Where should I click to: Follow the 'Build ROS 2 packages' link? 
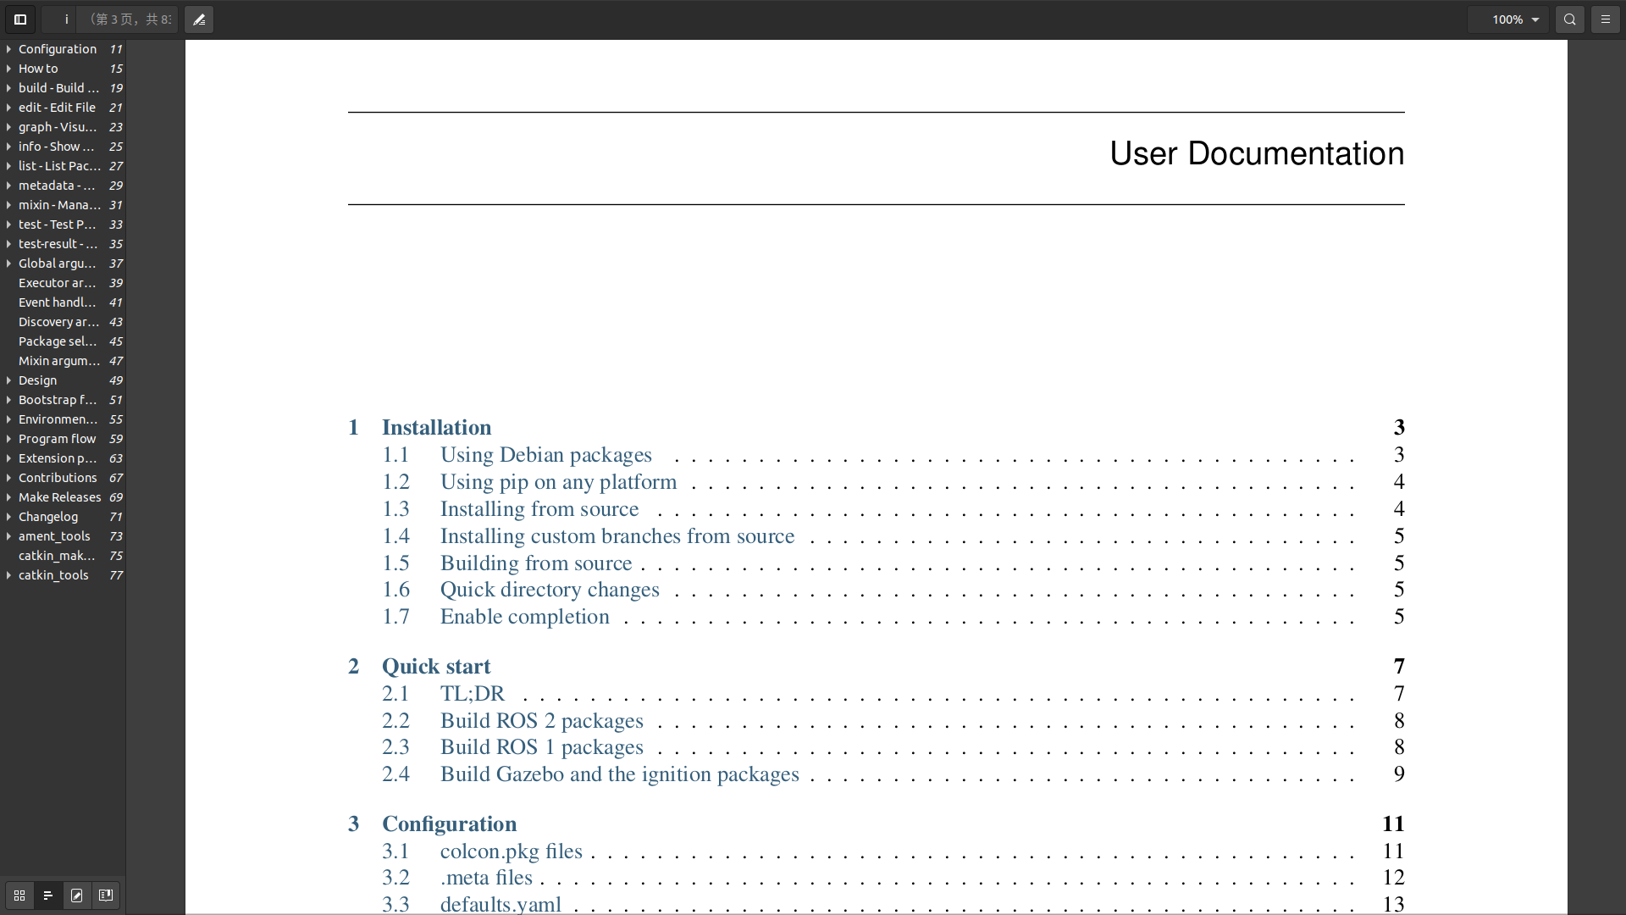click(x=541, y=721)
